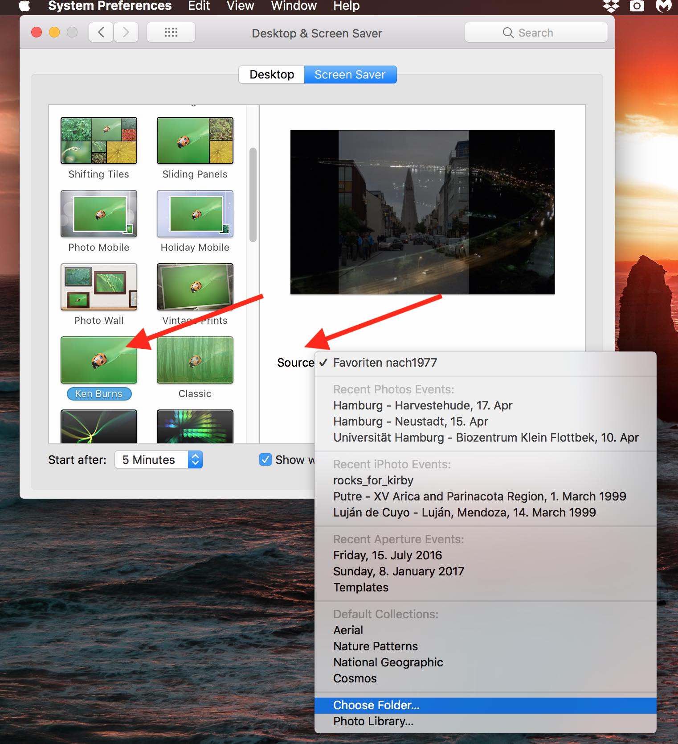
Task: Close the System Preferences window
Action: point(37,32)
